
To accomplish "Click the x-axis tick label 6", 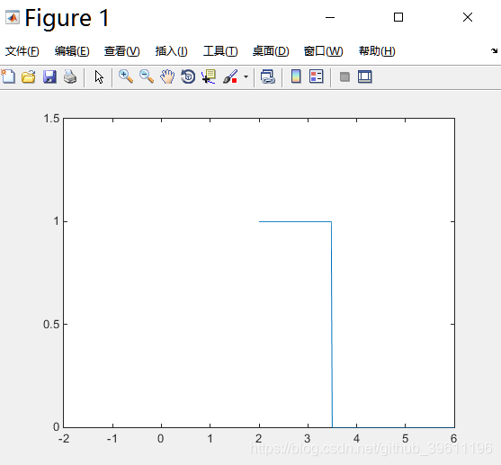I will 453,439.
